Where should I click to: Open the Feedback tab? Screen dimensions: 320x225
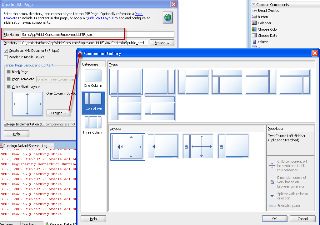click(29, 223)
